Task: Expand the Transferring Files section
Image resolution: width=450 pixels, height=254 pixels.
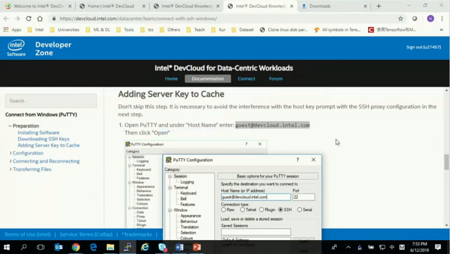Action: 11,169
